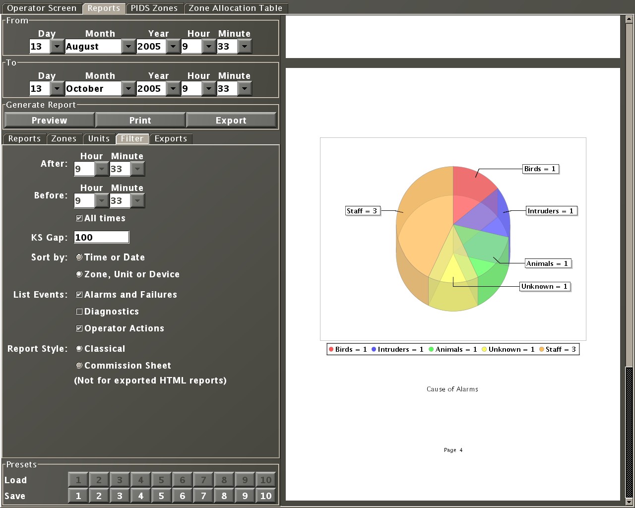This screenshot has height=508, width=635.
Task: Expand the From Year dropdown
Action: point(173,47)
